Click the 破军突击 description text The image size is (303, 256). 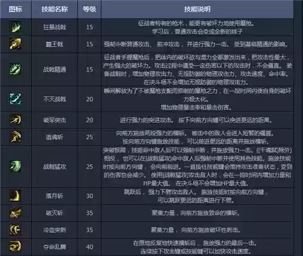196,120
